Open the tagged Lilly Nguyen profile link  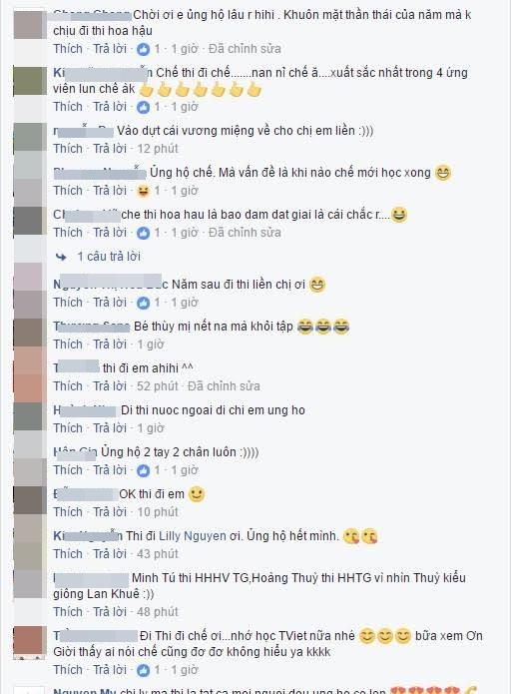click(193, 536)
